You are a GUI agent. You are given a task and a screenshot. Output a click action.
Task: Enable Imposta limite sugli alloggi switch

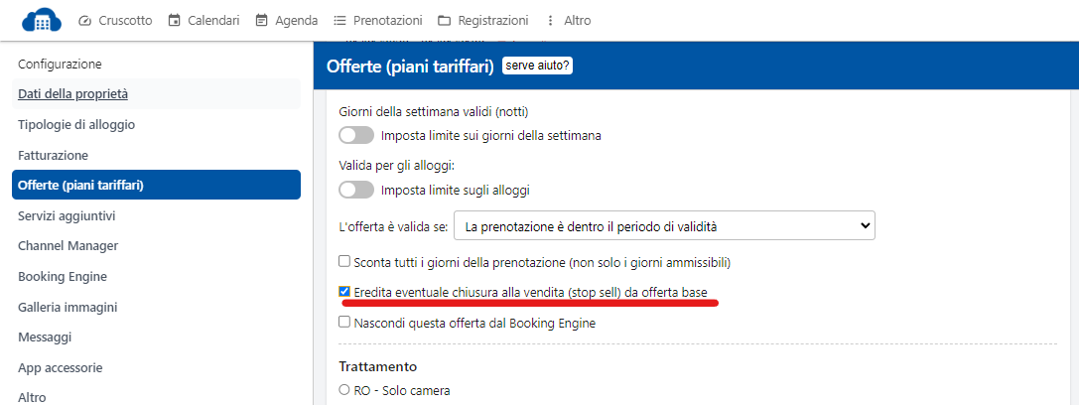(356, 189)
